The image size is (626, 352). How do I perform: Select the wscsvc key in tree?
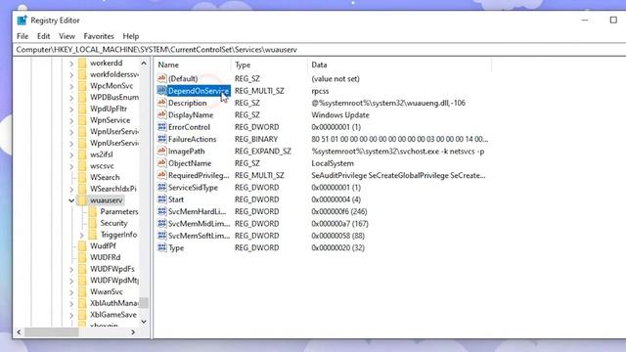(102, 165)
